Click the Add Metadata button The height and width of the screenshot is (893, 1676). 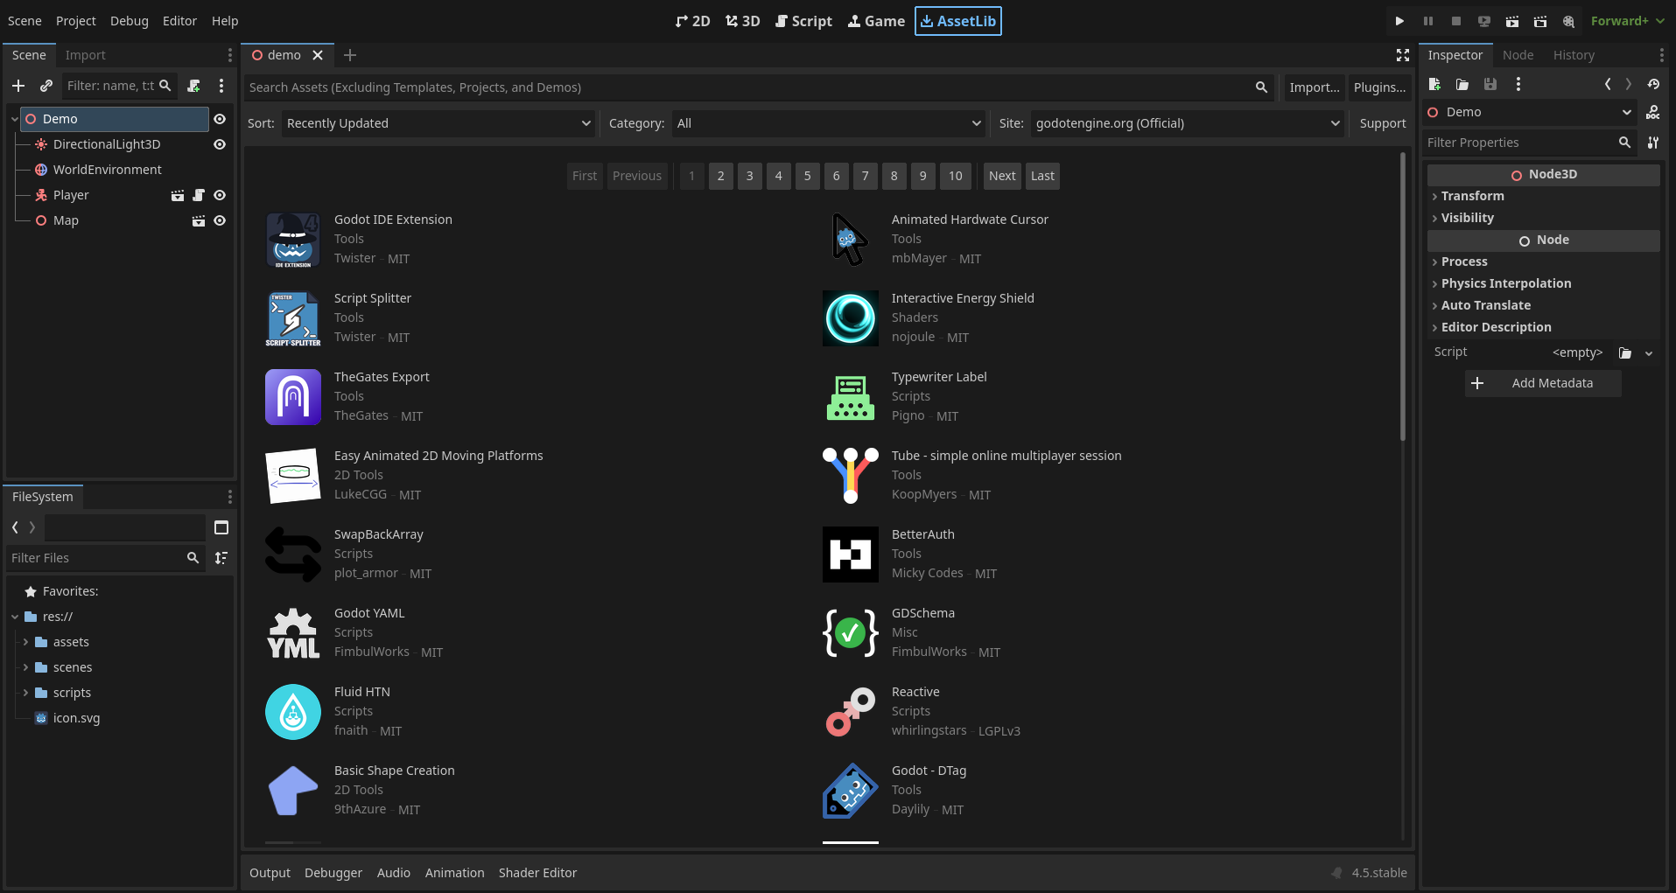pyautogui.click(x=1543, y=383)
